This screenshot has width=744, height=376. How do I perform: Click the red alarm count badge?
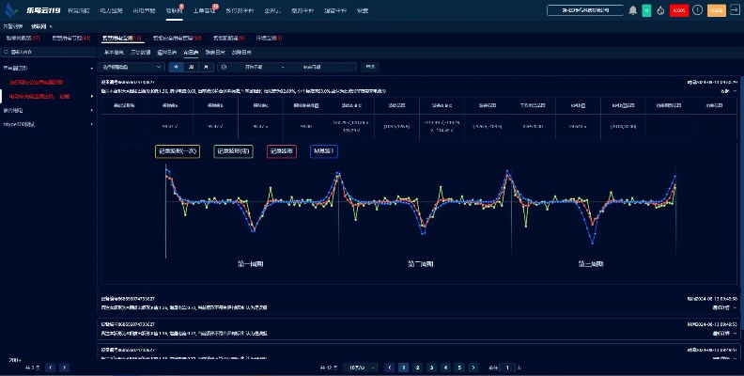pyautogui.click(x=677, y=10)
